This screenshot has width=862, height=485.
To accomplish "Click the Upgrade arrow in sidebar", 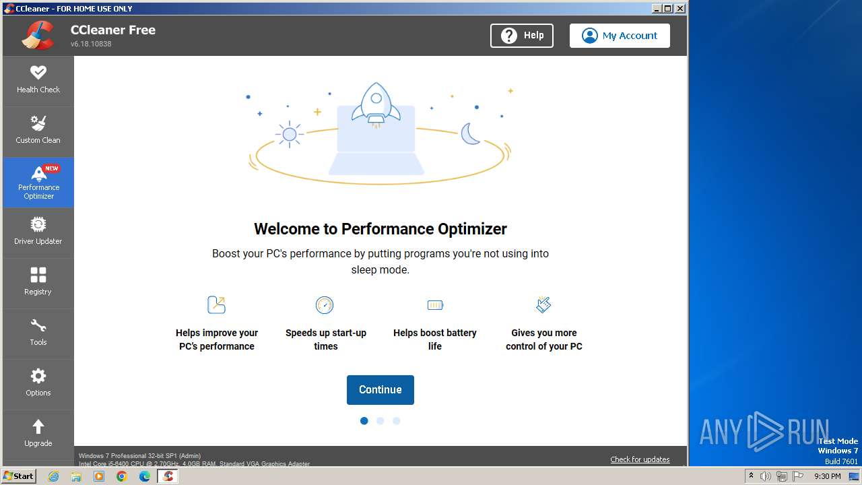I will point(38,434).
